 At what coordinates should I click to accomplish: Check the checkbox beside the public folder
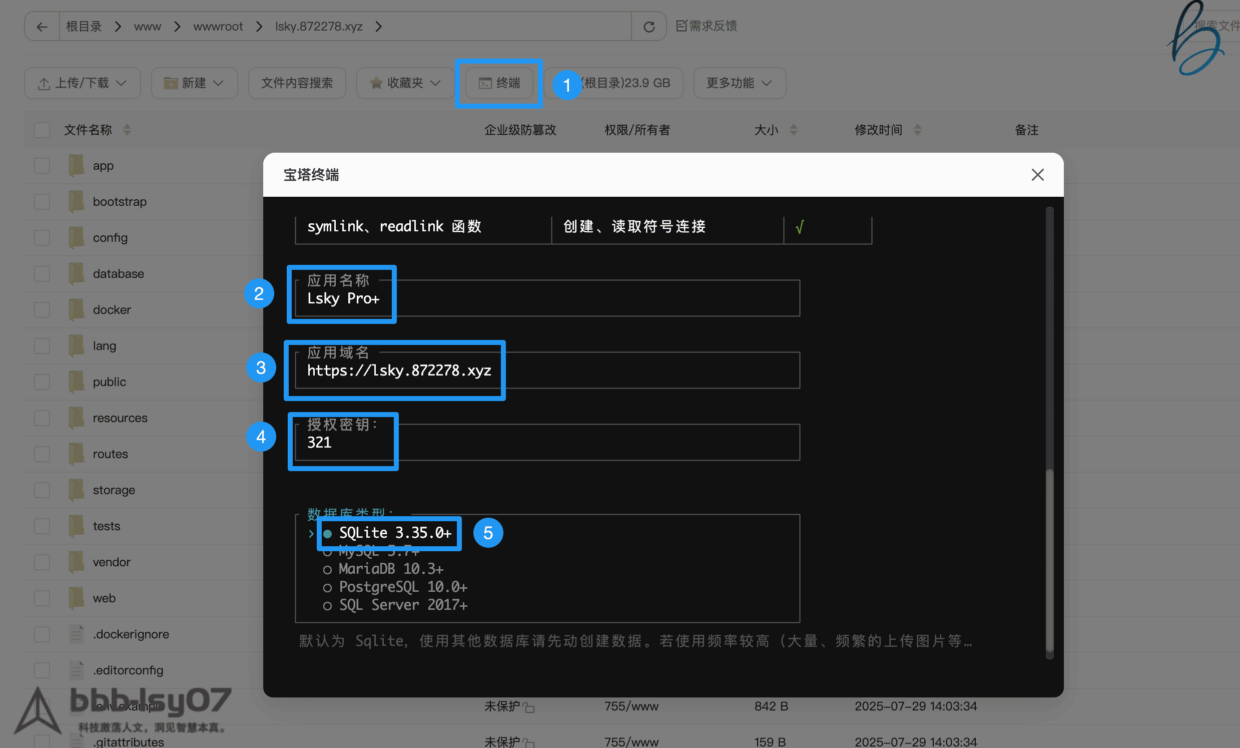point(42,382)
